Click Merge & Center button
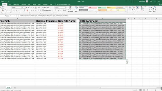162x91 pixels. click(x=47, y=10)
